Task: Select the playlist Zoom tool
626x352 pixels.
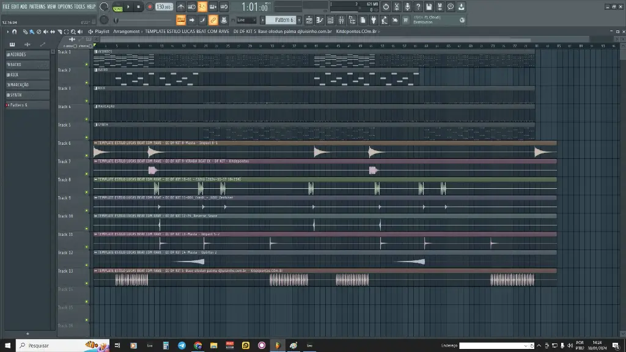Action: [73, 32]
